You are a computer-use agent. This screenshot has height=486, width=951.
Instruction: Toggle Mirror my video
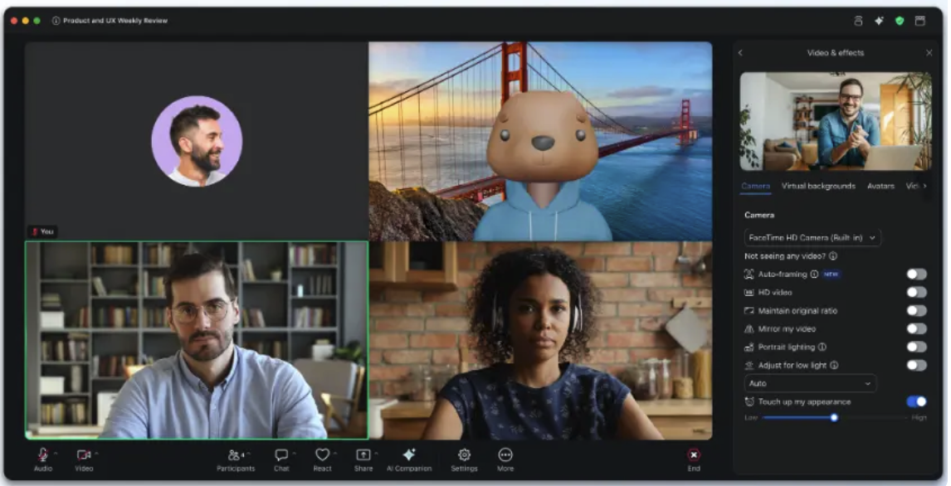pyautogui.click(x=917, y=328)
